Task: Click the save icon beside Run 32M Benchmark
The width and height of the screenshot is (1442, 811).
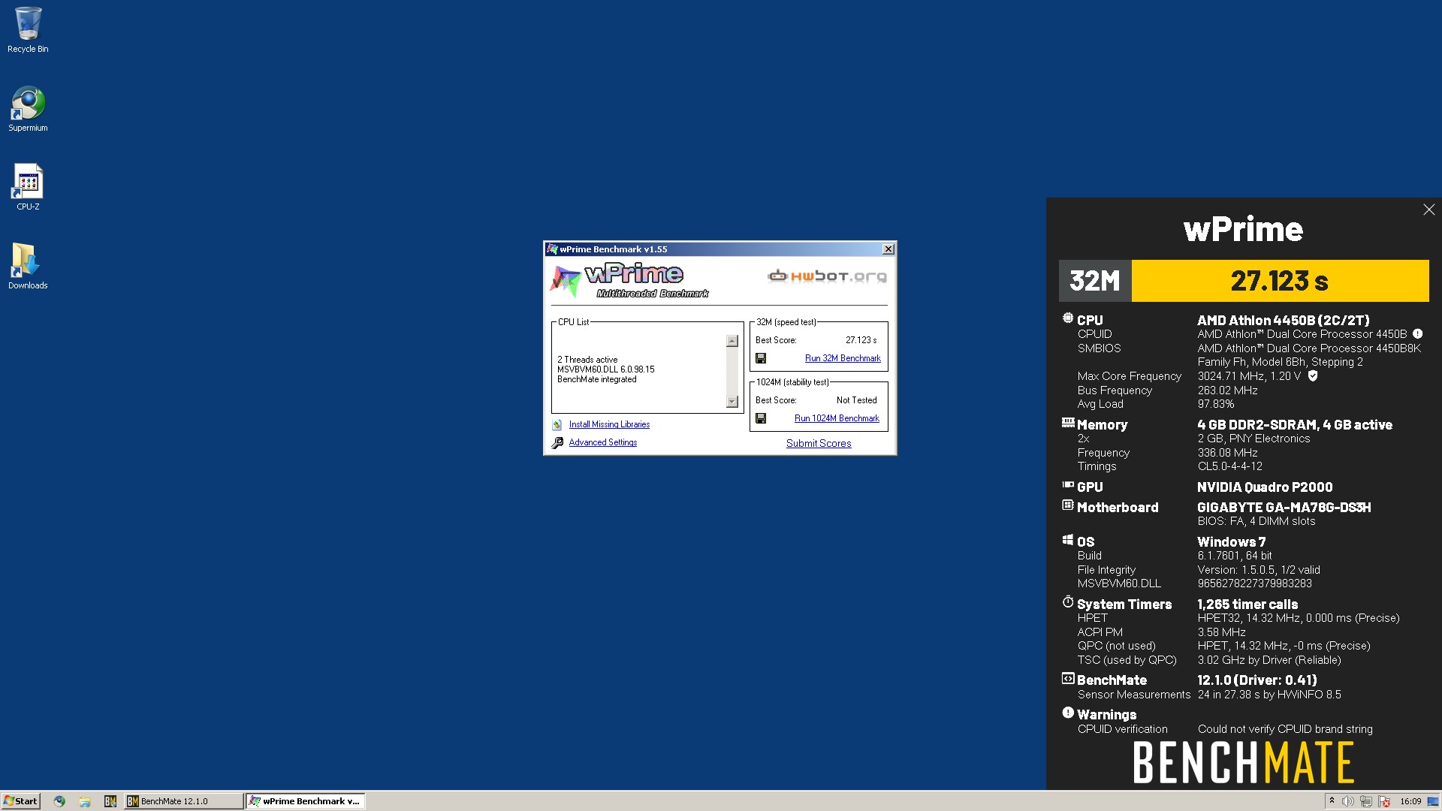Action: (761, 358)
